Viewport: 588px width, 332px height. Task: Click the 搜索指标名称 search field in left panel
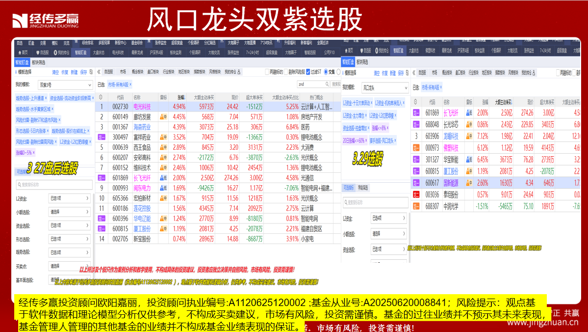click(54, 185)
